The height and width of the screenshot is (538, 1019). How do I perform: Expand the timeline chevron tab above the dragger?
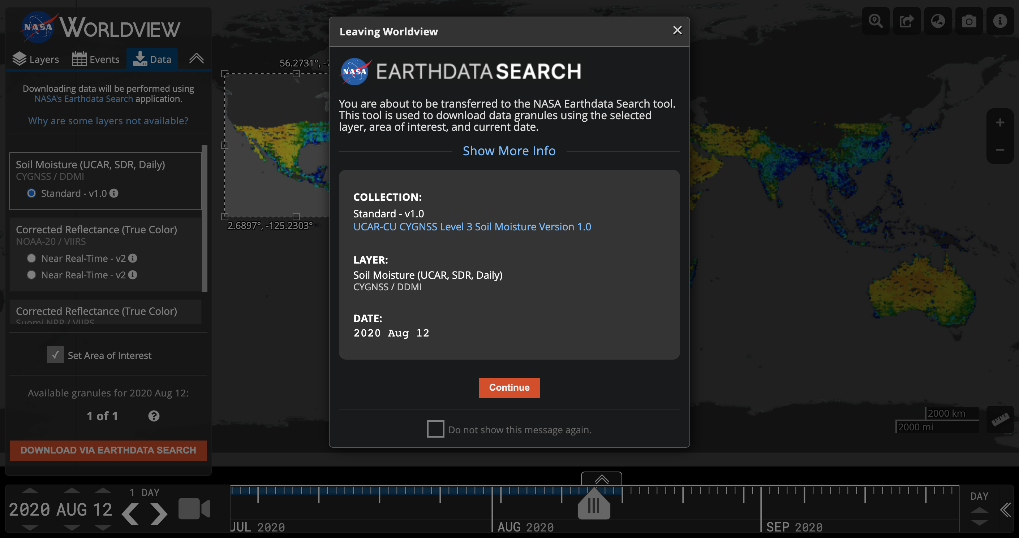(601, 479)
